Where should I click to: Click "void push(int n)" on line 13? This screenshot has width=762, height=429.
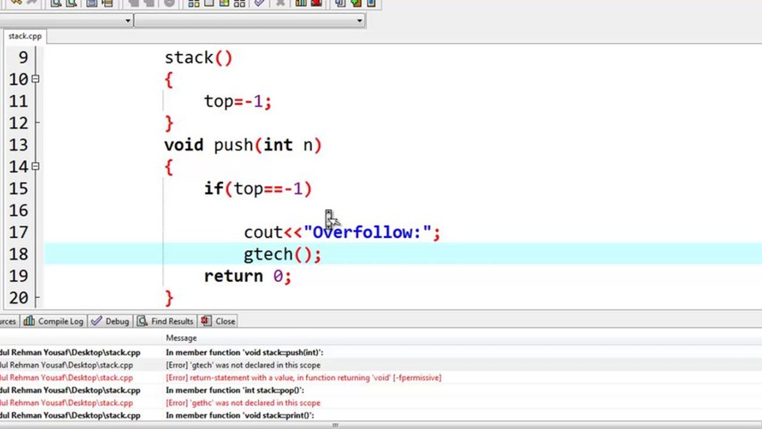pyautogui.click(x=243, y=145)
